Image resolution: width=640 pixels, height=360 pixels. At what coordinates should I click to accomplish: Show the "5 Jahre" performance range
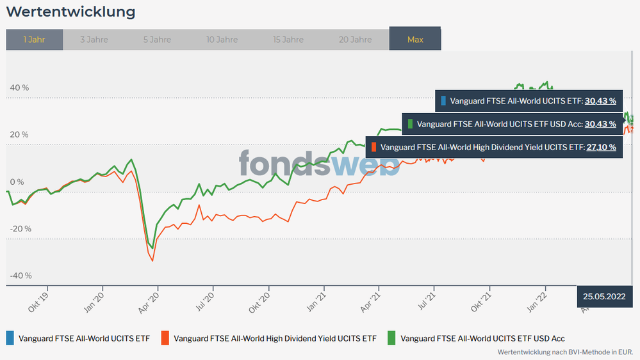pos(157,40)
